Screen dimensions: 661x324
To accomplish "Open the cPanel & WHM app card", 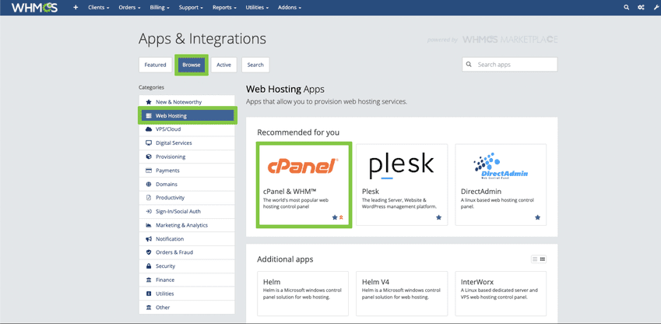I will tap(304, 185).
